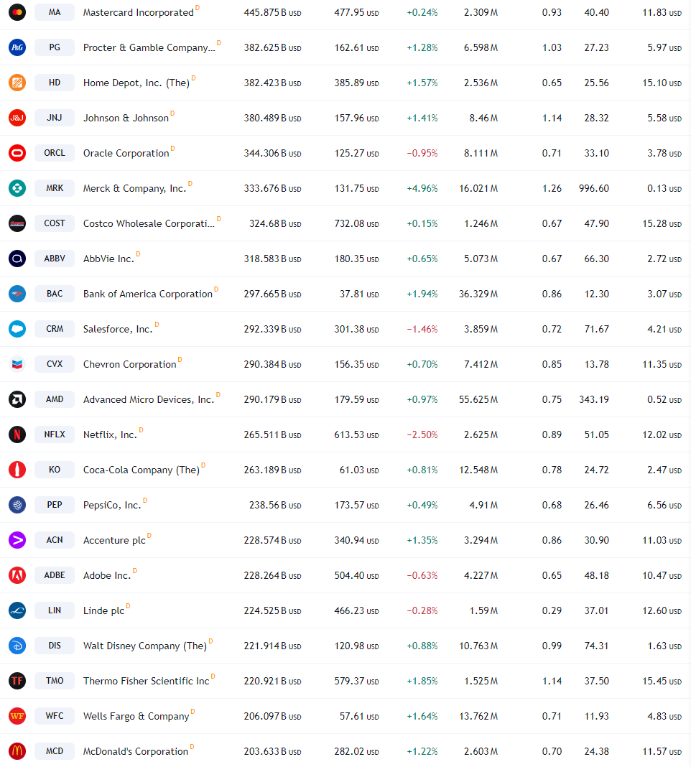The width and height of the screenshot is (691, 767).
Task: Click the Walt Disney logo icon
Action: (x=17, y=646)
